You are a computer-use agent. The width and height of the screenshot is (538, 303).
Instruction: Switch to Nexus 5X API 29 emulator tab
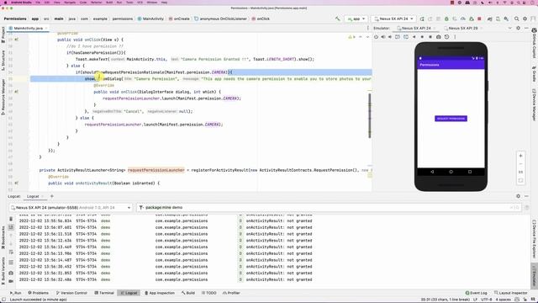(x=462, y=28)
